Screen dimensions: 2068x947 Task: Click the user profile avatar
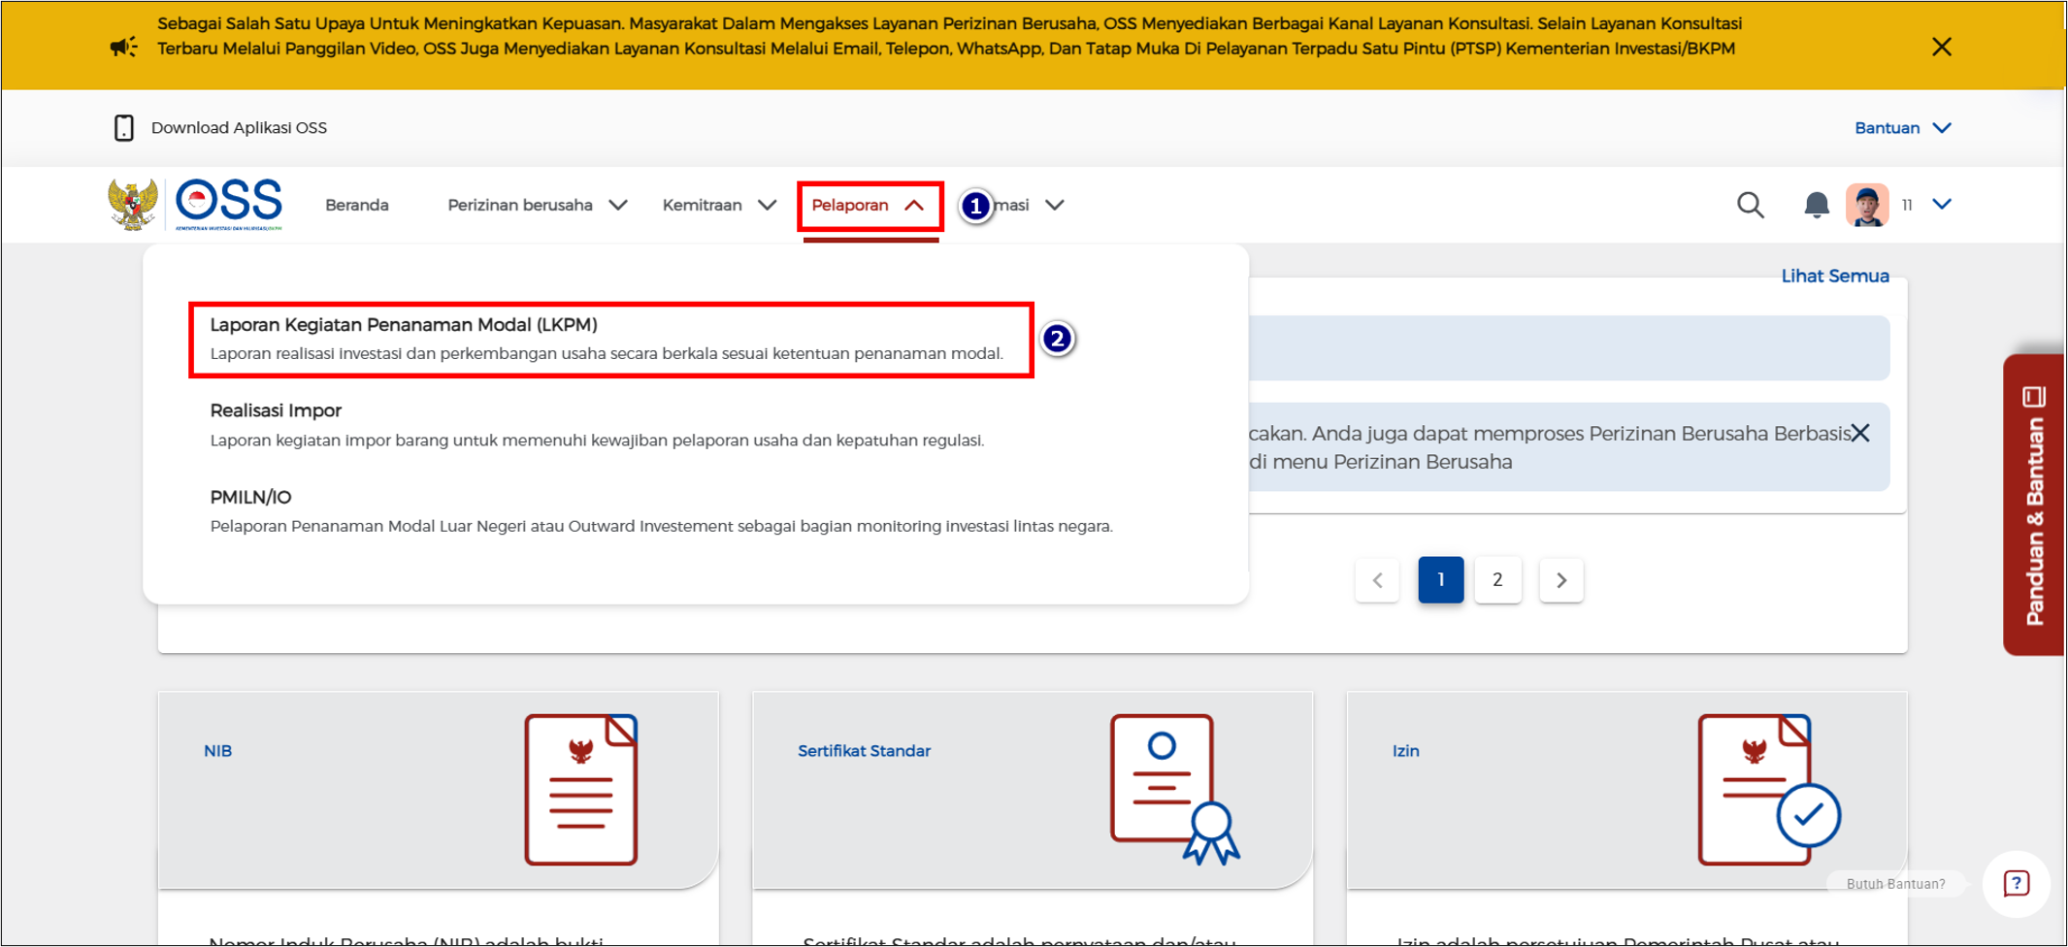(1869, 205)
